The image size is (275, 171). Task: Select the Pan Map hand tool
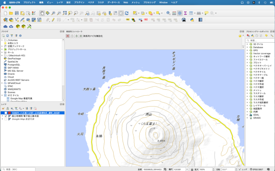[x=42, y=13]
